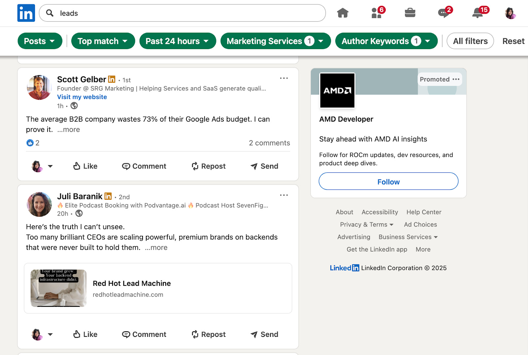Switch reacting identity on Scott Gelber's post

(42, 166)
